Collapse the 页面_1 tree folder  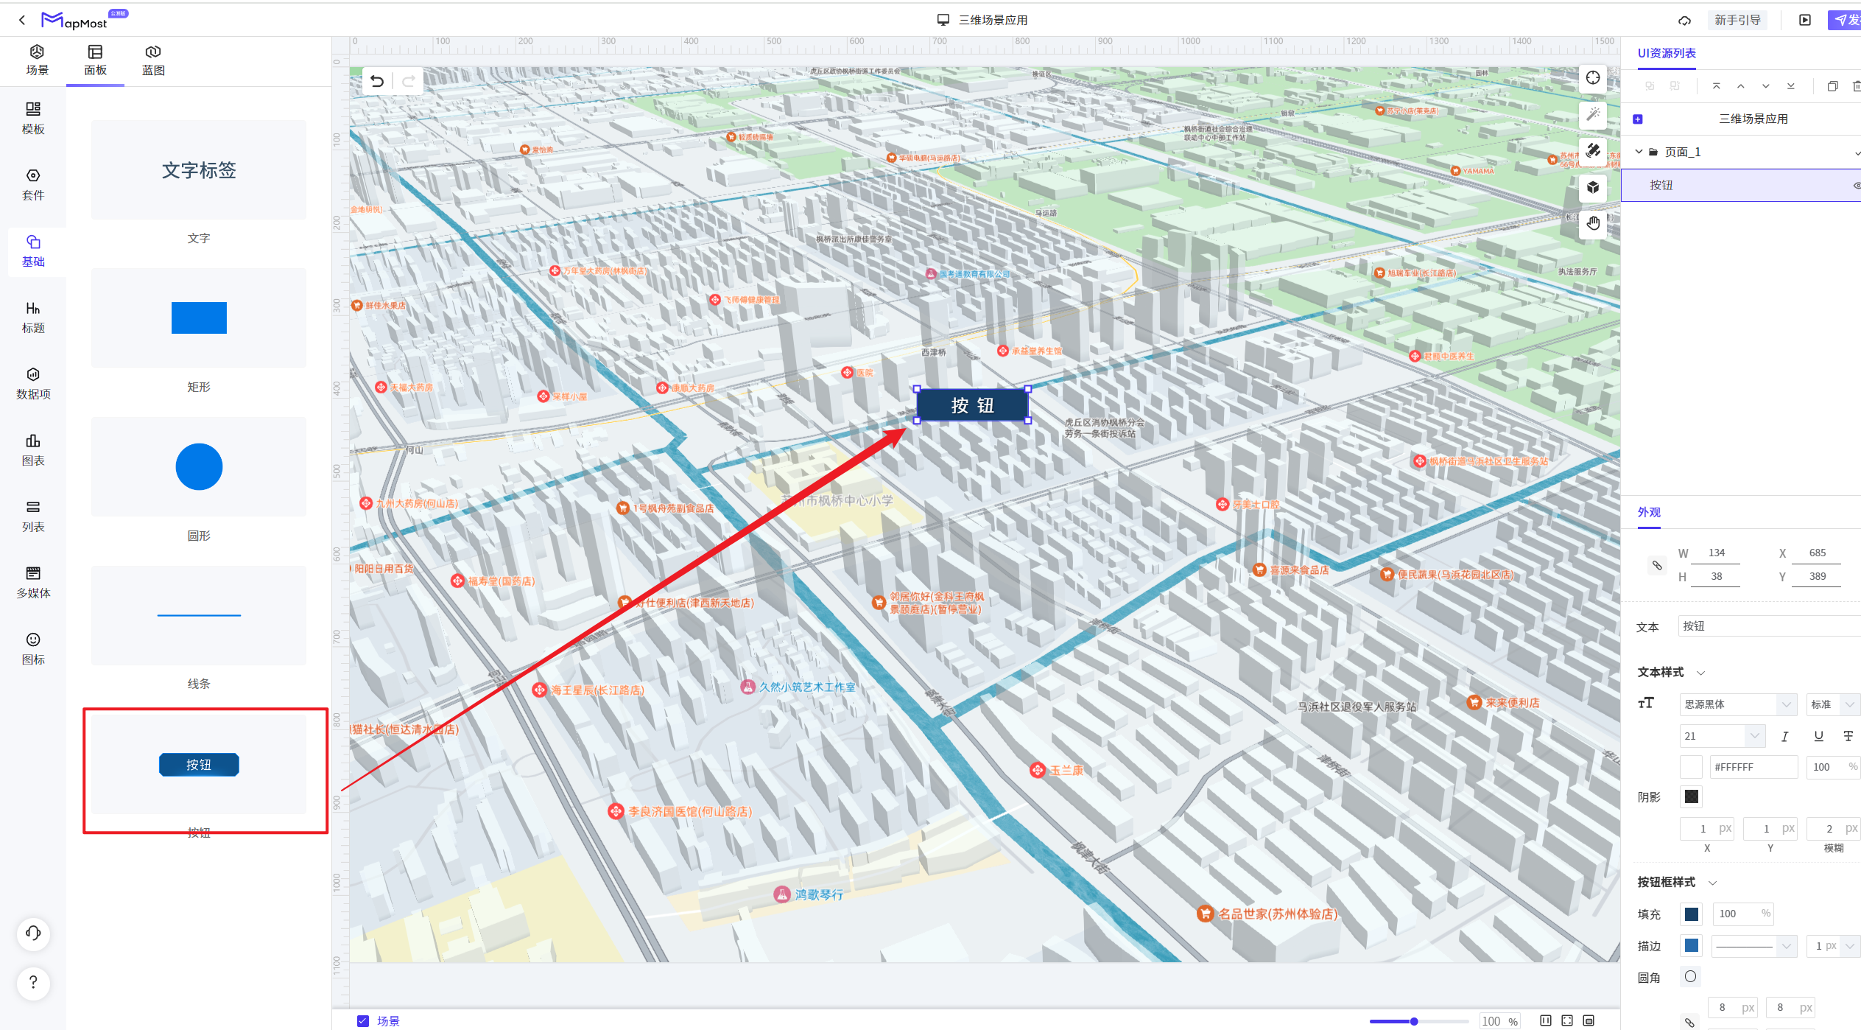1639,152
